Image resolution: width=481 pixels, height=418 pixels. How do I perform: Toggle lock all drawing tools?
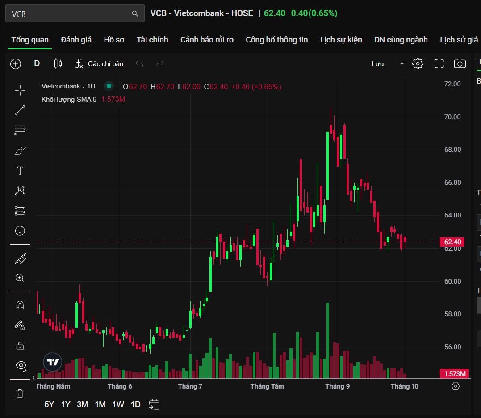pyautogui.click(x=20, y=346)
